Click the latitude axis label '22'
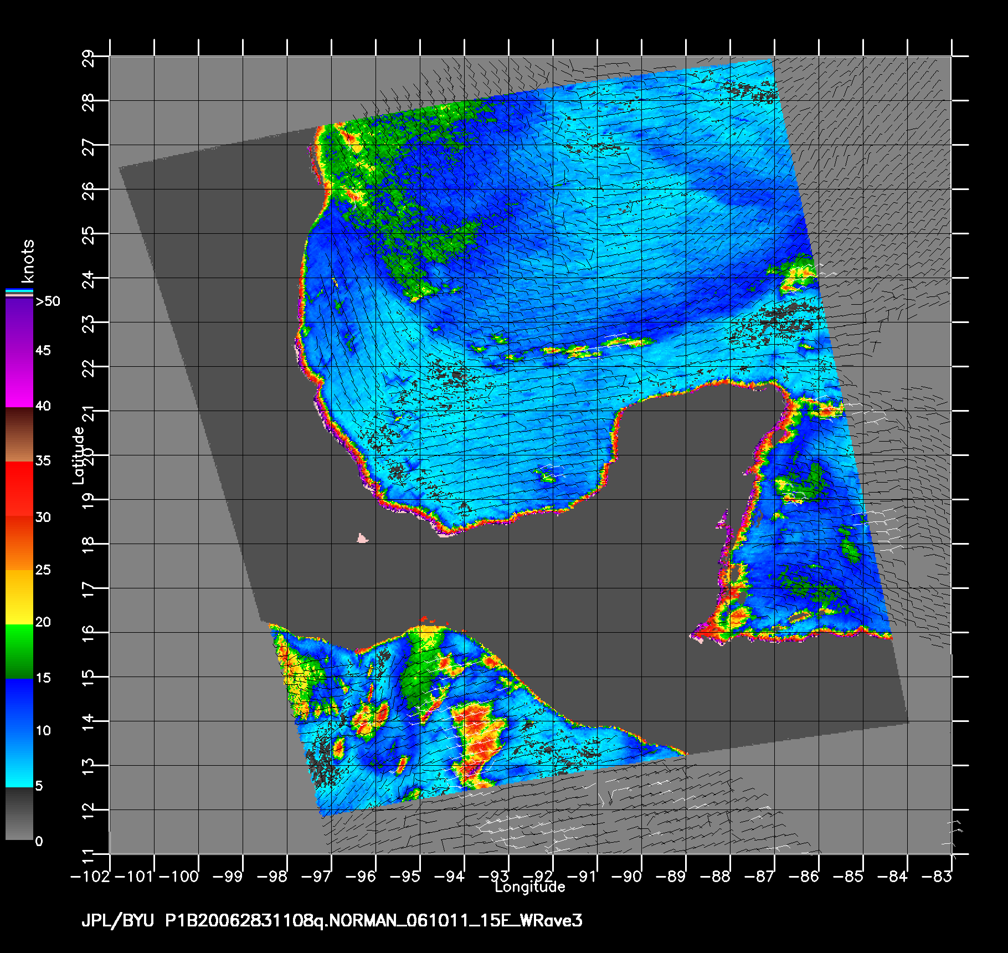This screenshot has height=953, width=1008. click(89, 367)
